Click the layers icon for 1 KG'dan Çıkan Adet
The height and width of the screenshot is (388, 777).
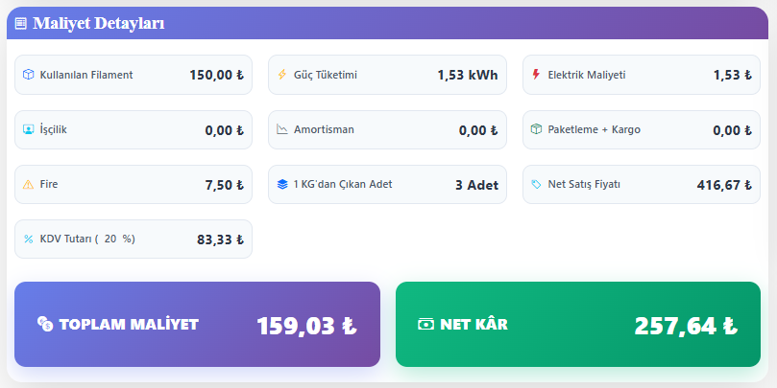click(282, 184)
